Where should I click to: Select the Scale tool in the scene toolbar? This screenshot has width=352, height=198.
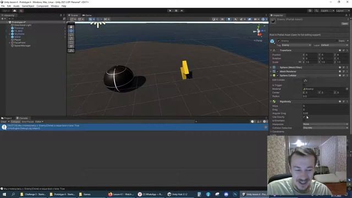(x=71, y=38)
